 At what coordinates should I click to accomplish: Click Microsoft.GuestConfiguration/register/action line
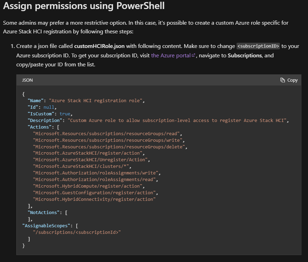[94, 193]
